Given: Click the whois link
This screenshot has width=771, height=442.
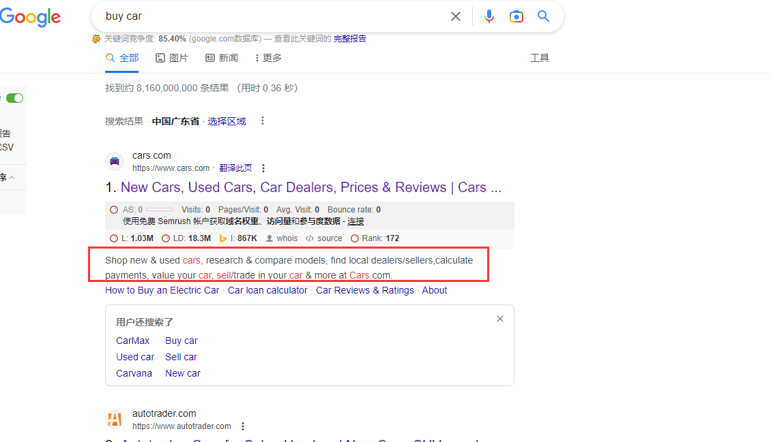Looking at the screenshot, I should click(x=287, y=238).
